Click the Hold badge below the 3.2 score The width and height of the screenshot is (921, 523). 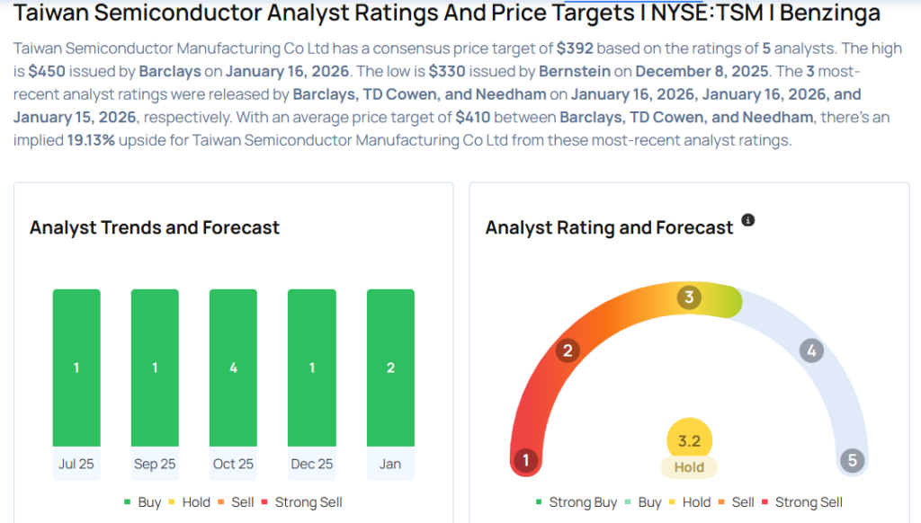point(689,467)
